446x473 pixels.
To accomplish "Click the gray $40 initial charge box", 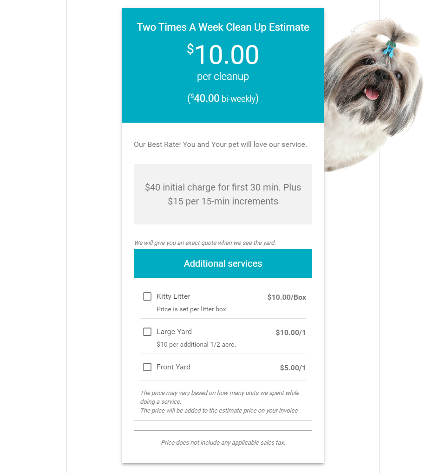I will click(223, 194).
